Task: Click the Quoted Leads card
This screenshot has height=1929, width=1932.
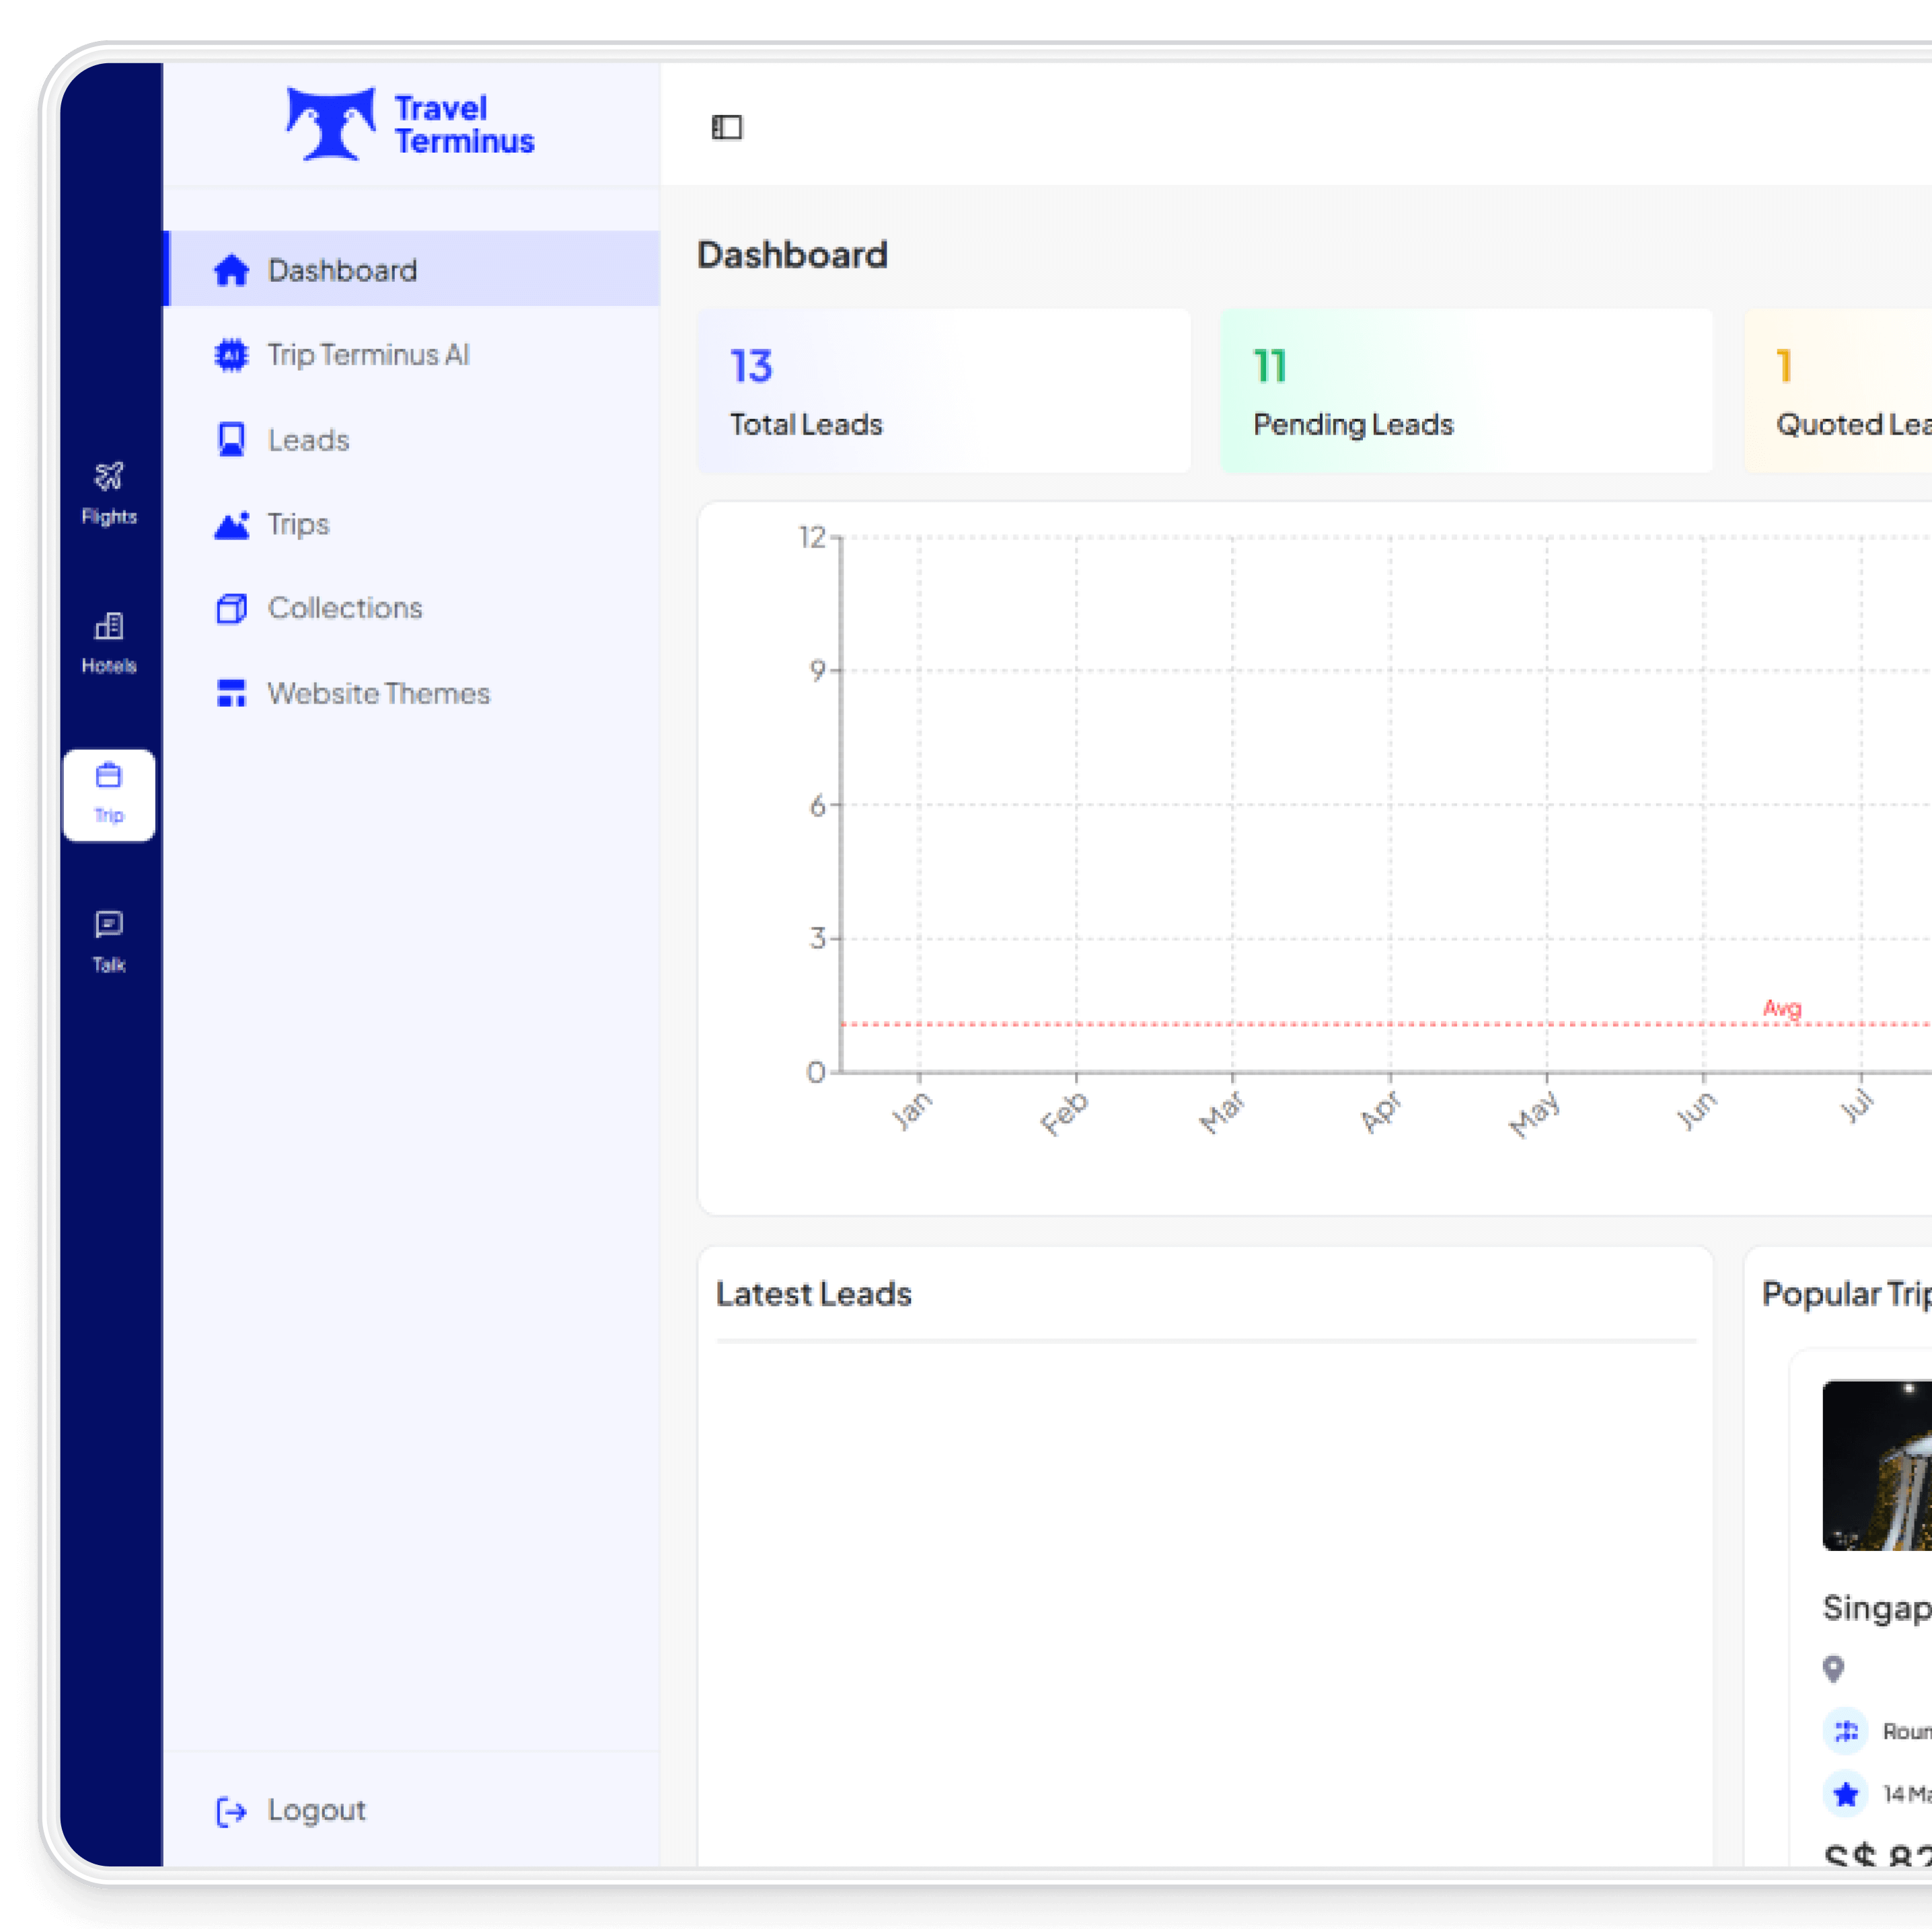Action: pos(1850,391)
